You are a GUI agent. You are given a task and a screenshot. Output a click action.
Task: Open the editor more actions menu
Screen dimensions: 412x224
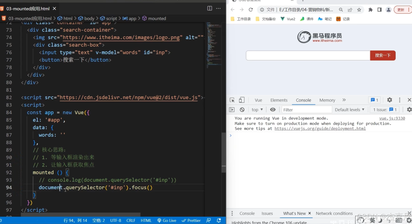[218, 8]
